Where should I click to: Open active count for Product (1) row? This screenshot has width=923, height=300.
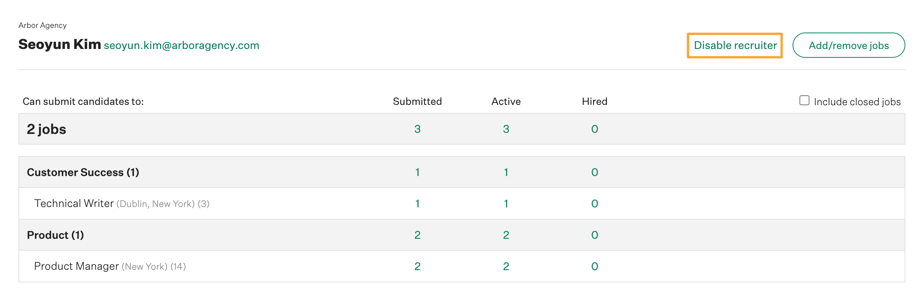506,235
